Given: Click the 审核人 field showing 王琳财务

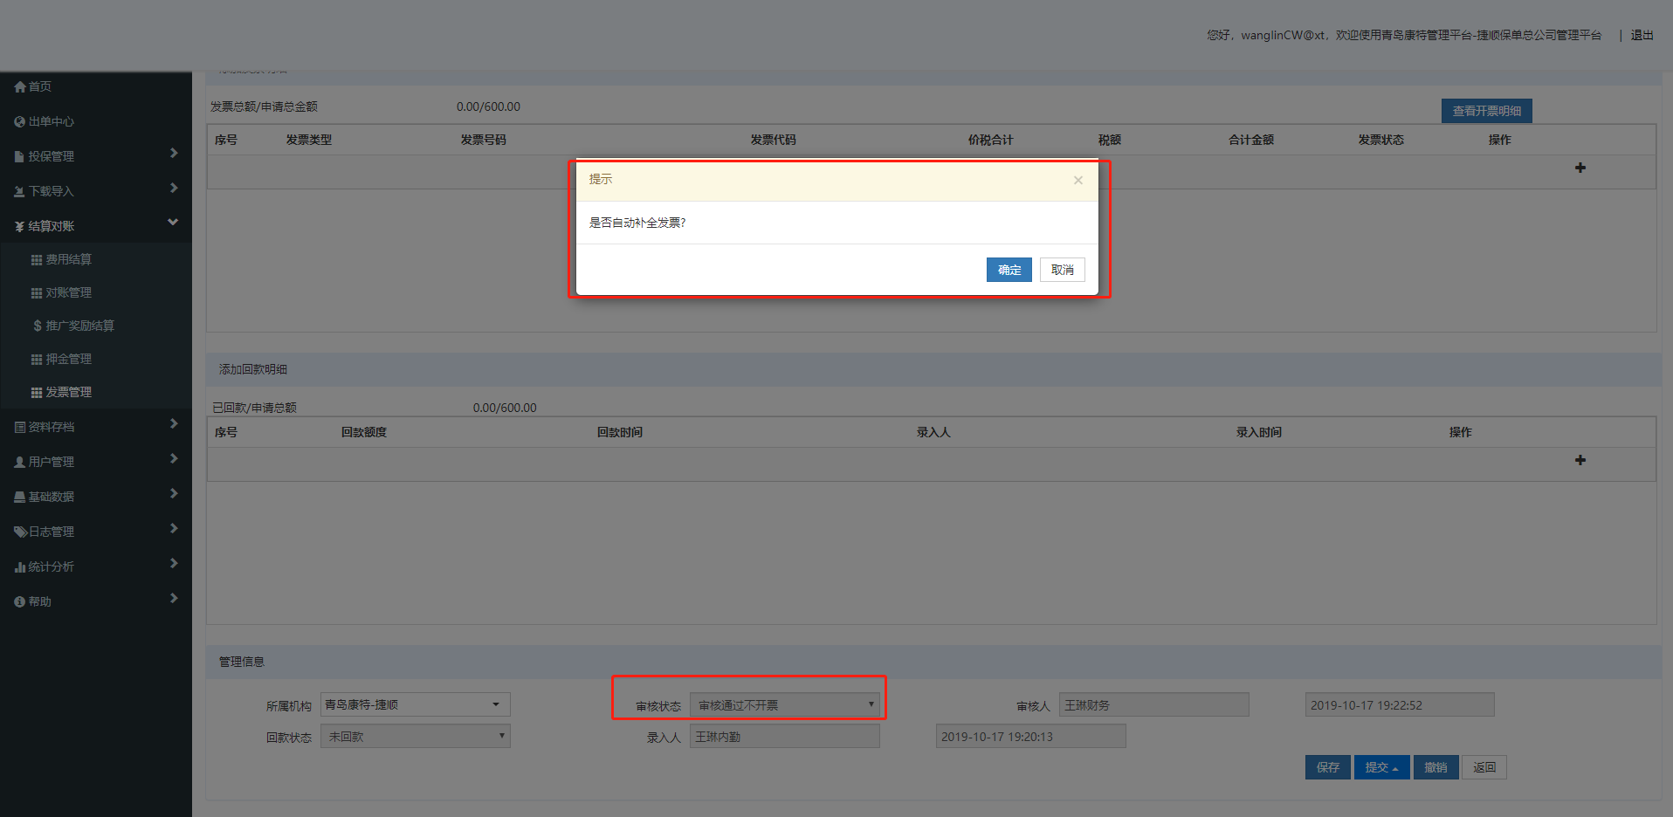Looking at the screenshot, I should (x=1154, y=704).
